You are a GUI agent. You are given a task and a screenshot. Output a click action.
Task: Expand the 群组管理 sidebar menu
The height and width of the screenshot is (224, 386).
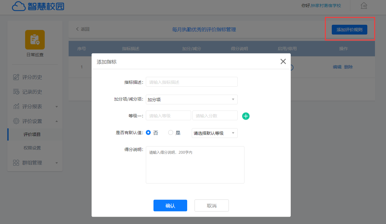[35, 163]
